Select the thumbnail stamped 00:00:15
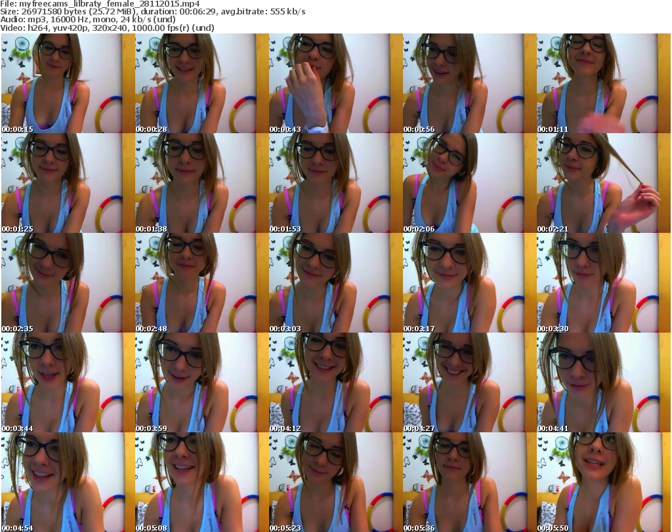The width and height of the screenshot is (672, 532). 68,83
